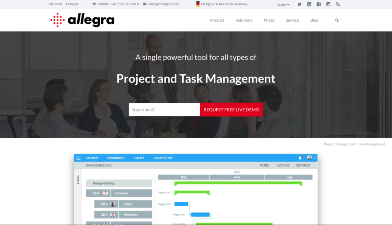
Task: Open the hamburger menu in the app preview
Action: [78, 158]
